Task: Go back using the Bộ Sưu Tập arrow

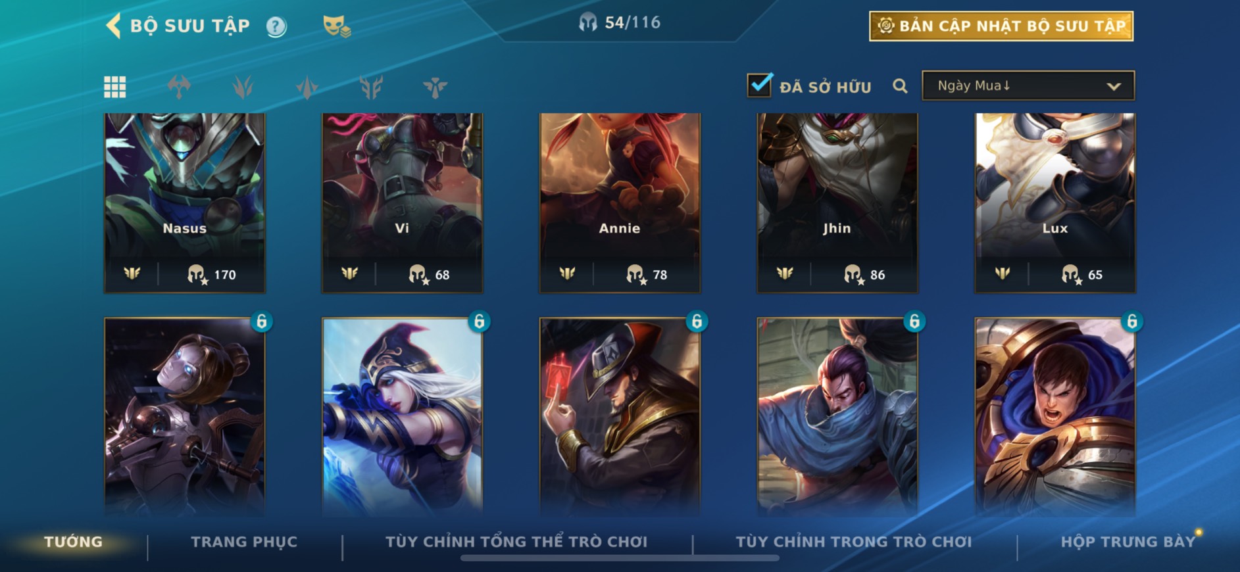Action: click(x=114, y=26)
